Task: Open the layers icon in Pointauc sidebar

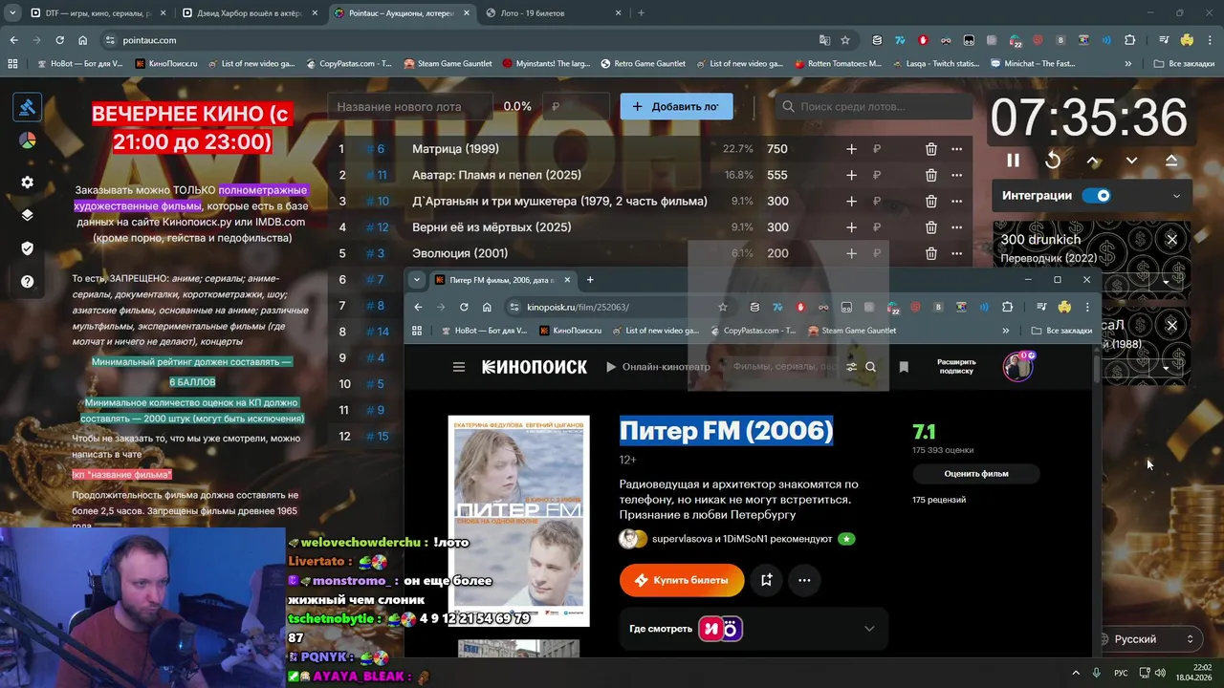Action: 27,215
